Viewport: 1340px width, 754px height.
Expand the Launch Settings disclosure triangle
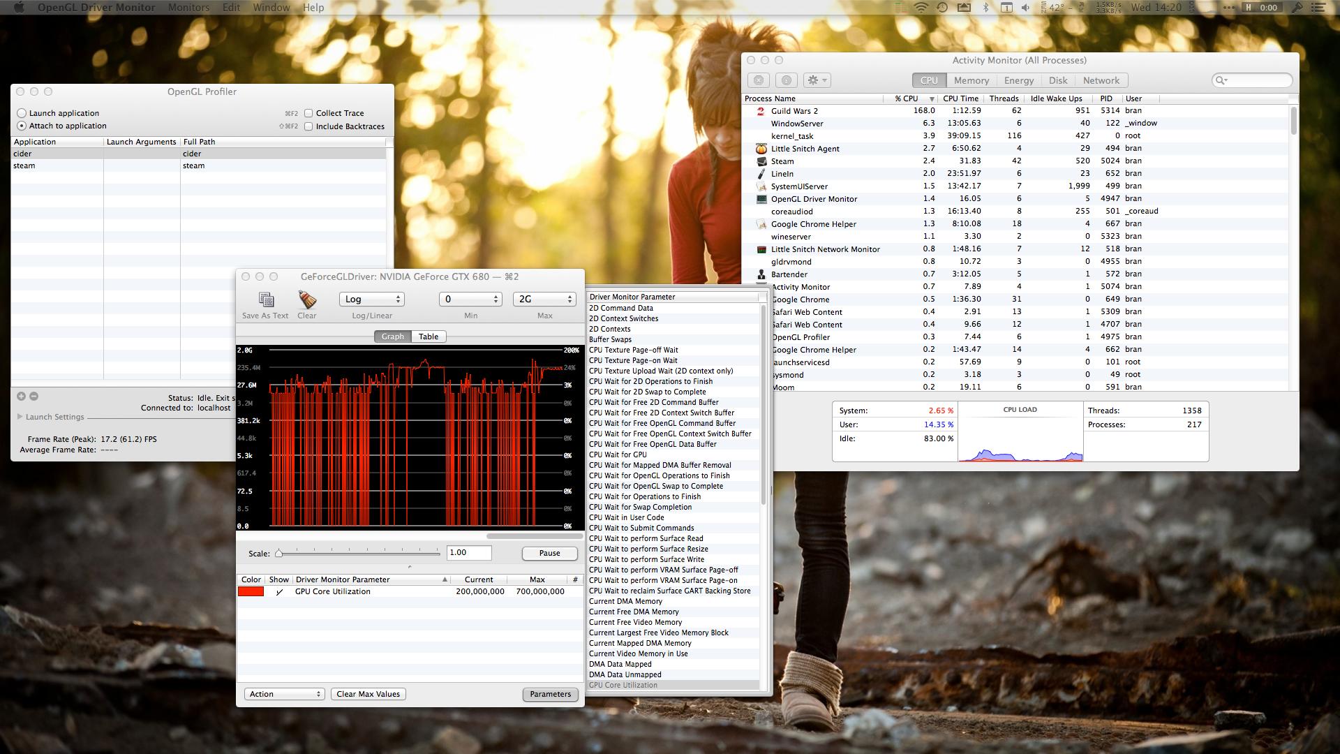click(x=20, y=417)
